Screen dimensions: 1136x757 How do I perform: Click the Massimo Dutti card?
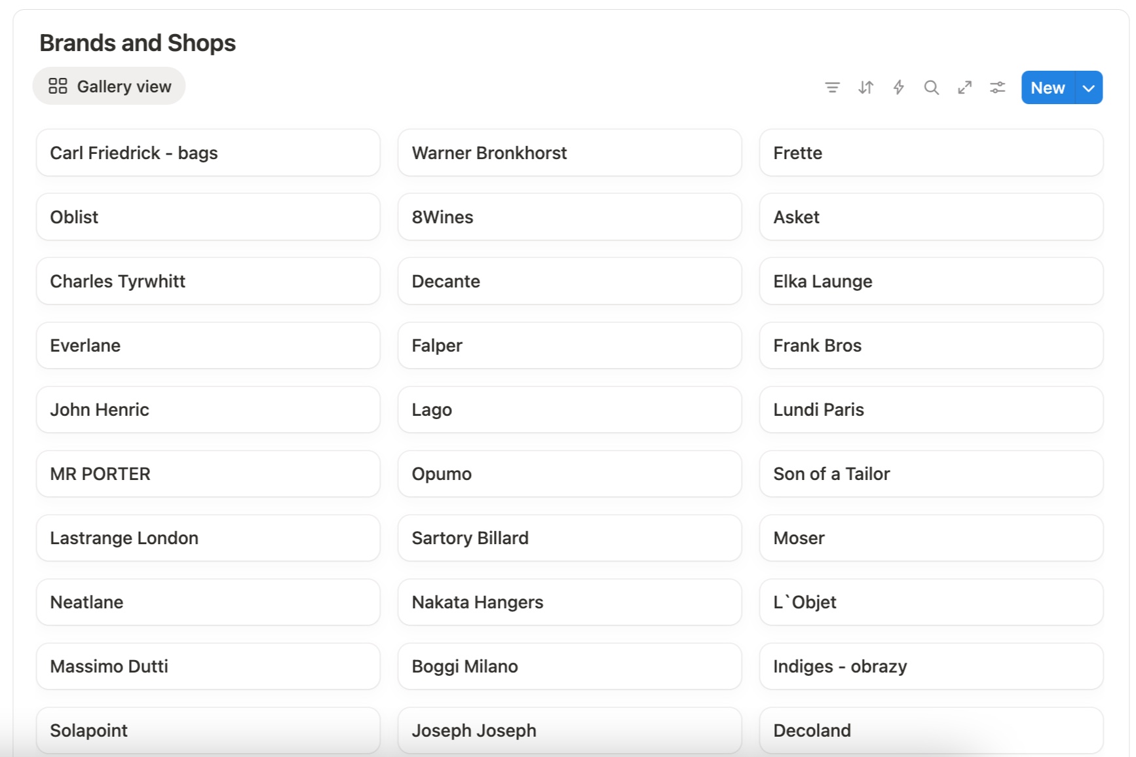(x=208, y=666)
